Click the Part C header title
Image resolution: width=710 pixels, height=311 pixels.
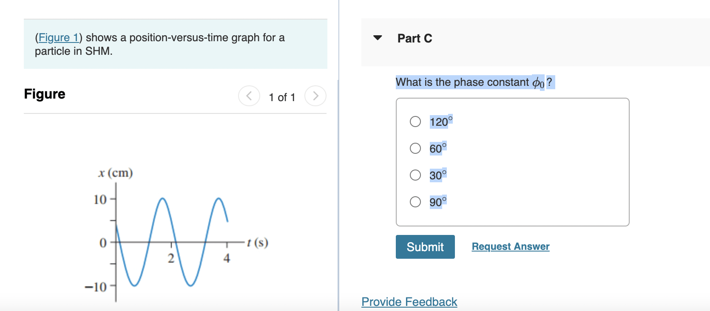(415, 38)
